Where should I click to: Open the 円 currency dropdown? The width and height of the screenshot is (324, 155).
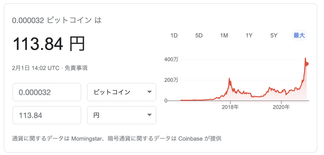pyautogui.click(x=122, y=115)
